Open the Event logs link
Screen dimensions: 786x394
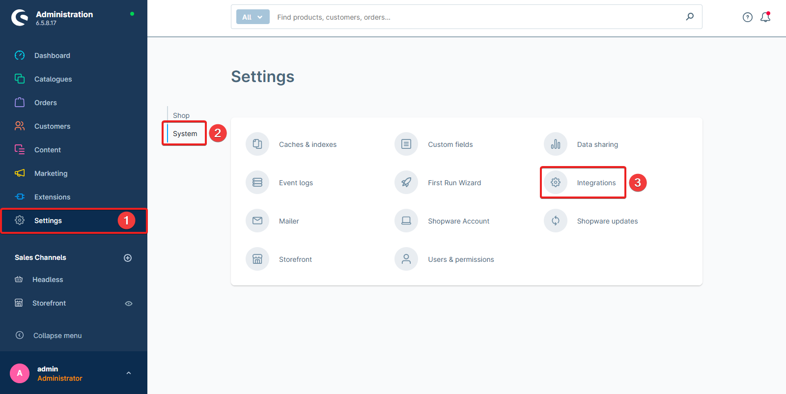pyautogui.click(x=296, y=183)
